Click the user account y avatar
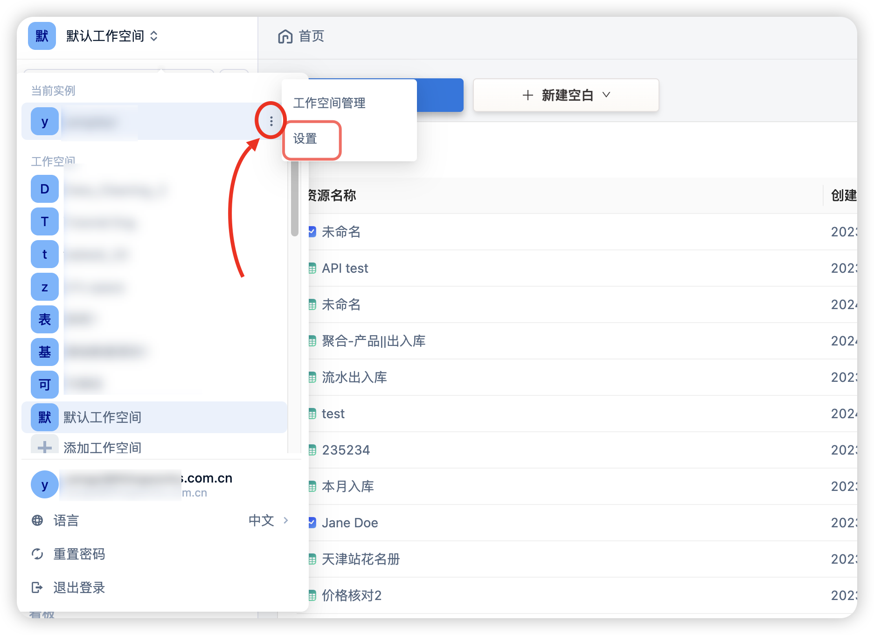Image resolution: width=874 pixels, height=635 pixels. [x=45, y=485]
